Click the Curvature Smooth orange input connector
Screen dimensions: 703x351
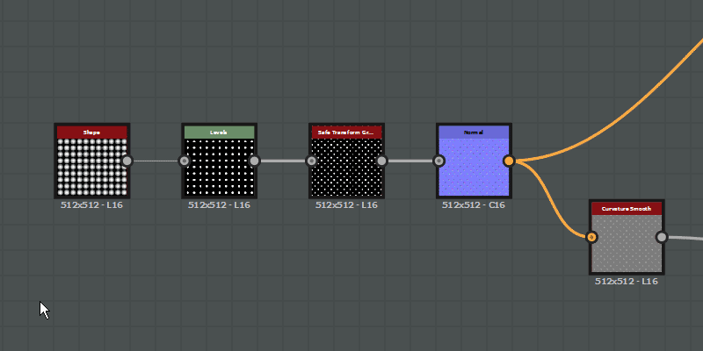591,237
